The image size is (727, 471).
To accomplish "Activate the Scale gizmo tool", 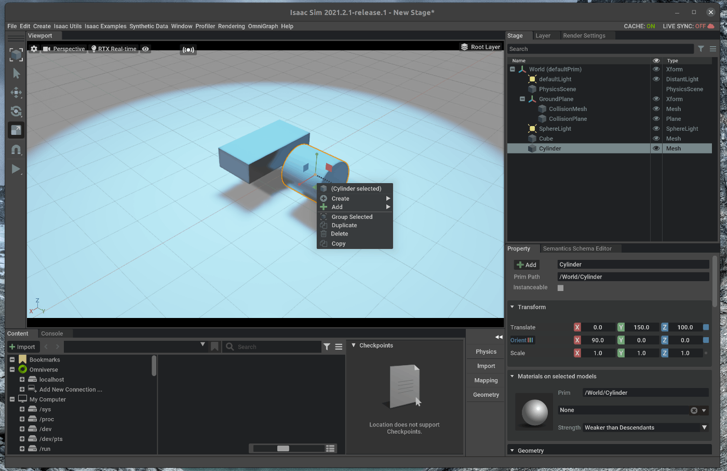I will (16, 130).
